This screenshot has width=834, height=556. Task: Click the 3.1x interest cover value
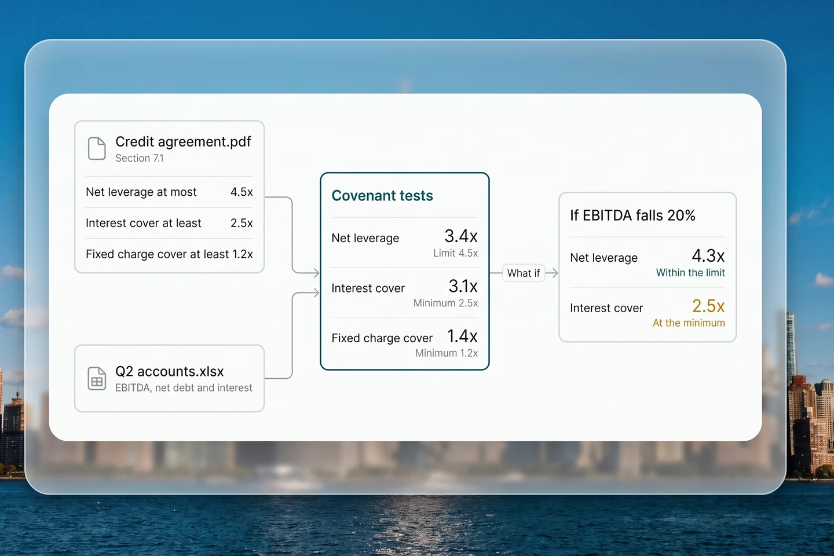[463, 286]
